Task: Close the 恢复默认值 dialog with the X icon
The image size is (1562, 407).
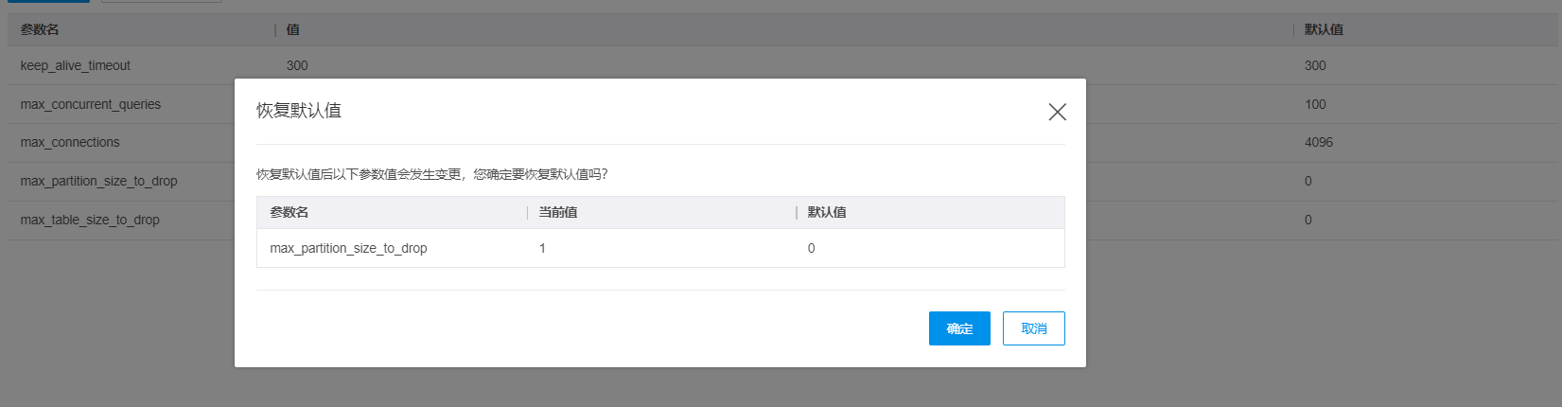Action: tap(1057, 112)
